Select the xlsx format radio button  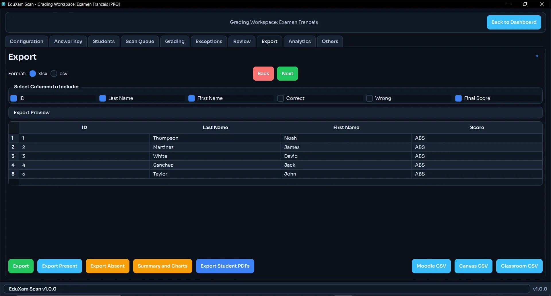coord(33,74)
